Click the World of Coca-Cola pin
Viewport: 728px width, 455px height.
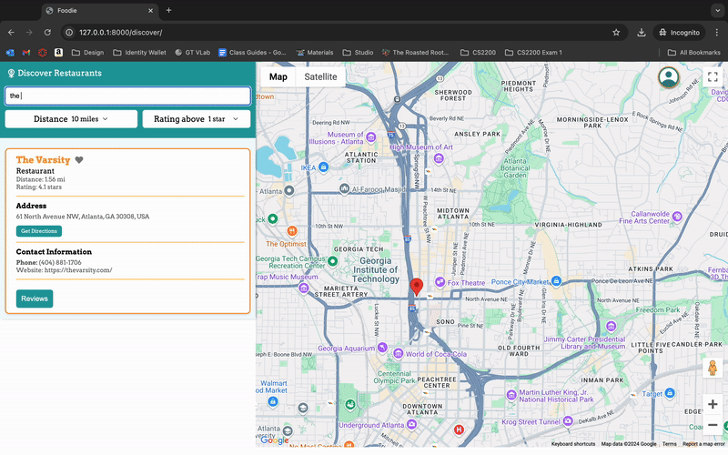point(398,354)
